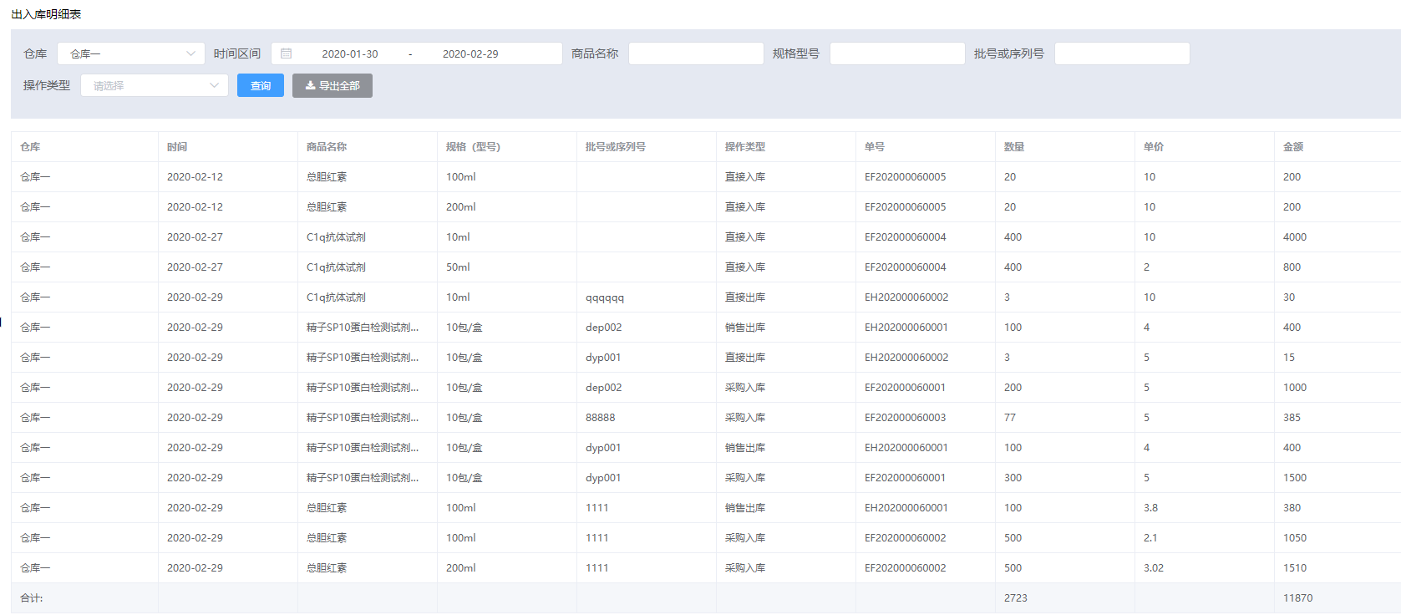
Task: Click the total amount 11870 cell
Action: coord(1297,598)
